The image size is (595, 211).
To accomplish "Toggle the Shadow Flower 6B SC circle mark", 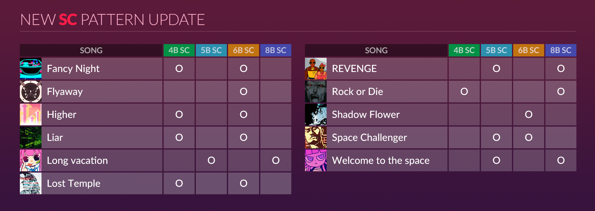I will (529, 114).
